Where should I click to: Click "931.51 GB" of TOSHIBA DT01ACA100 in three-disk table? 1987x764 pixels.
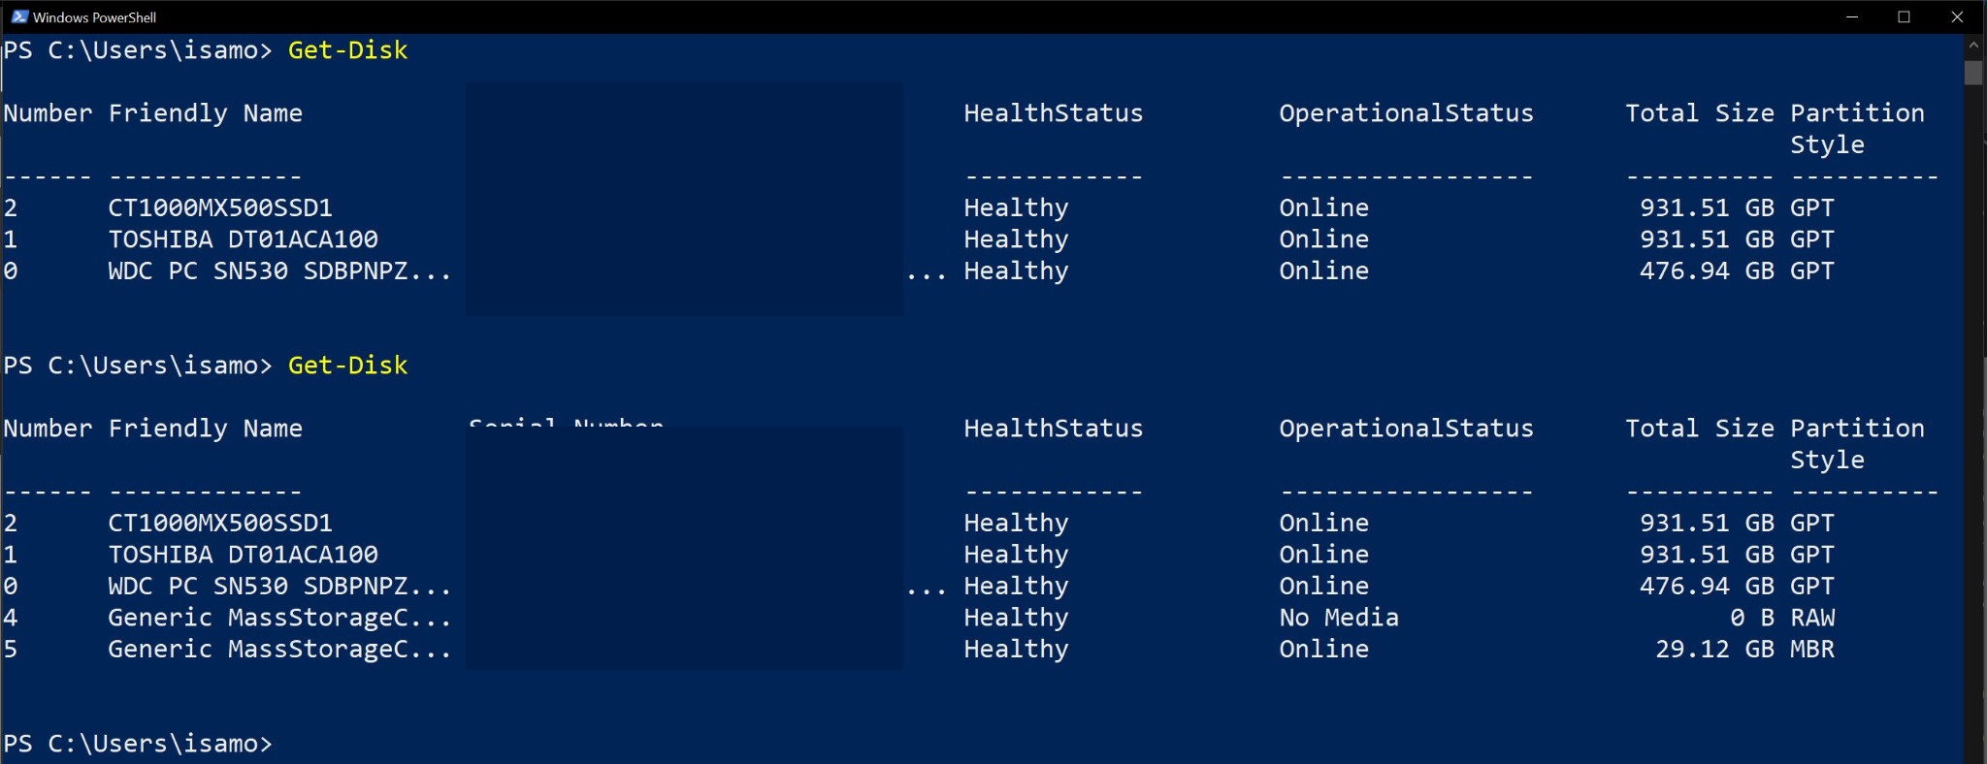pos(1707,239)
